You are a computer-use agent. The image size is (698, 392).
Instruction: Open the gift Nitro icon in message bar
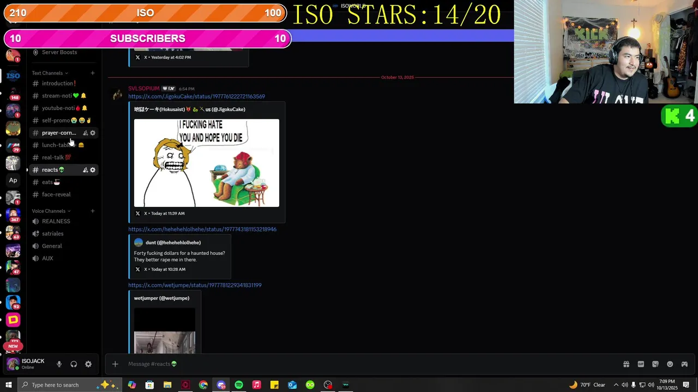626,364
